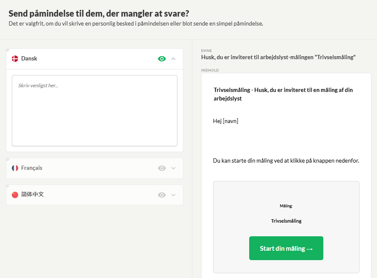Screen dimensions: 377x278
Task: Focus the "Skriv venligst her..." message field
Action: pyautogui.click(x=95, y=111)
